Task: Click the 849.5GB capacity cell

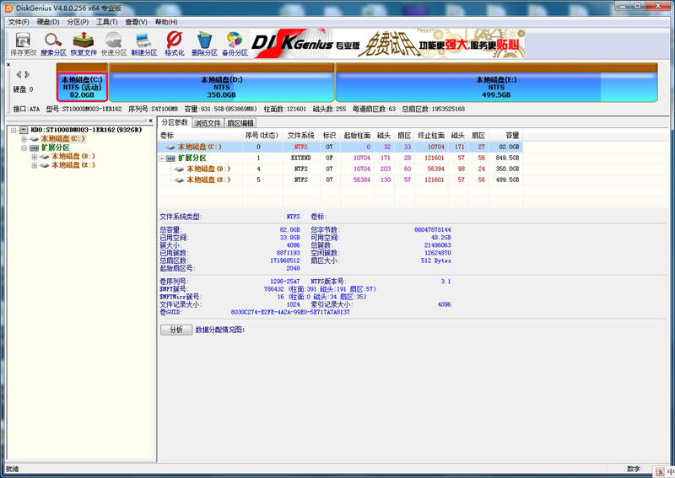Action: tap(507, 158)
